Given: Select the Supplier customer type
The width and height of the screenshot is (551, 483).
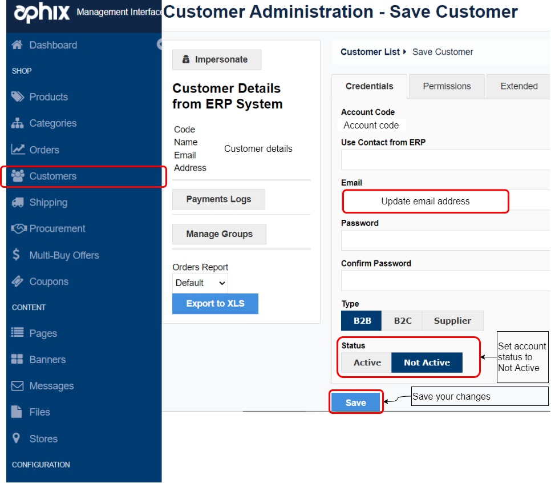Looking at the screenshot, I should pos(452,321).
